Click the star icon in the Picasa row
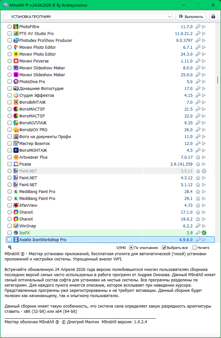Image resolution: width=221 pixels, height=338 pixels. coord(198,164)
